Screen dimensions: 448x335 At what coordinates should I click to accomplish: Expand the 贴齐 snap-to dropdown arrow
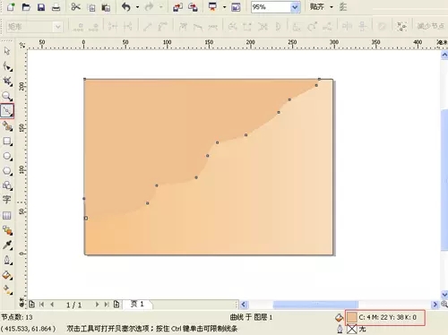click(332, 7)
